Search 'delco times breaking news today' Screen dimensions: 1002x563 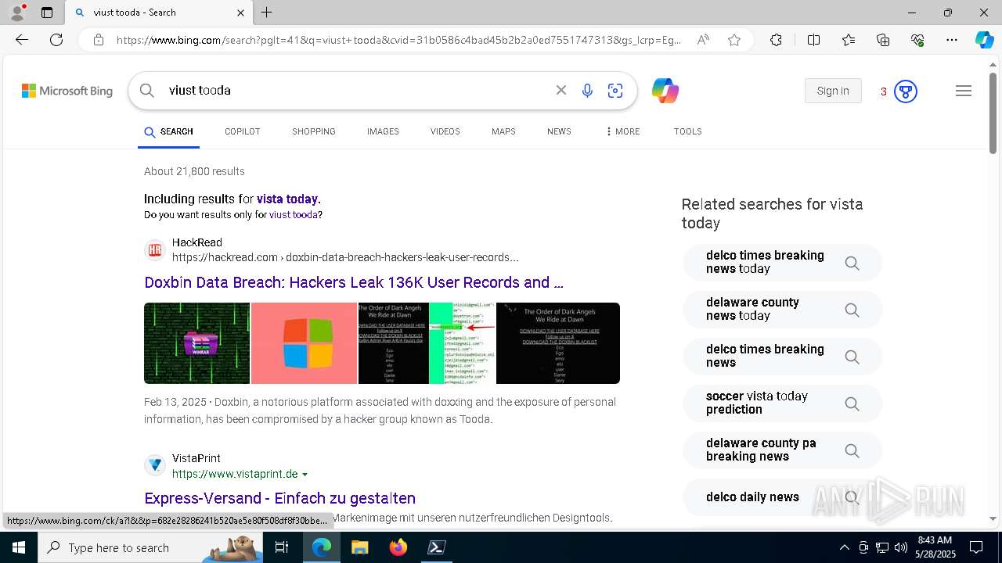coord(783,262)
